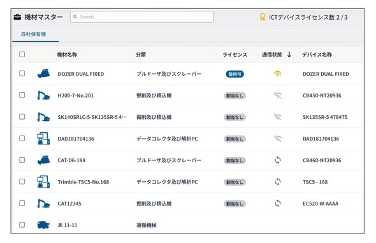Sort by the 通信状態 column header
Screen dimensions: 376x243
click(x=271, y=55)
